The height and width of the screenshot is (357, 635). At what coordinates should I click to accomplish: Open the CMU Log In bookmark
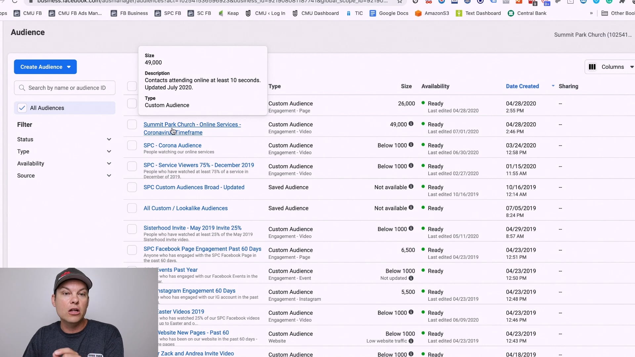click(265, 13)
